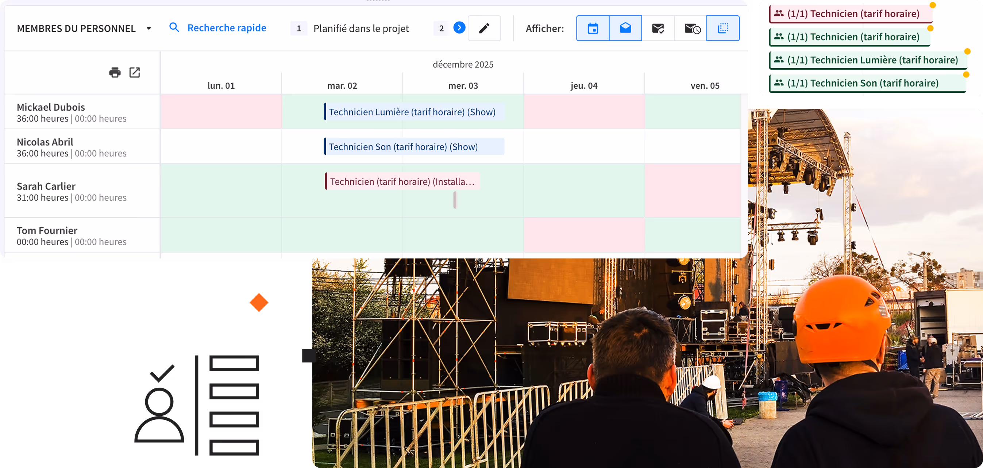983x468 pixels.
Task: Click the Recherche rapide link
Action: point(227,27)
